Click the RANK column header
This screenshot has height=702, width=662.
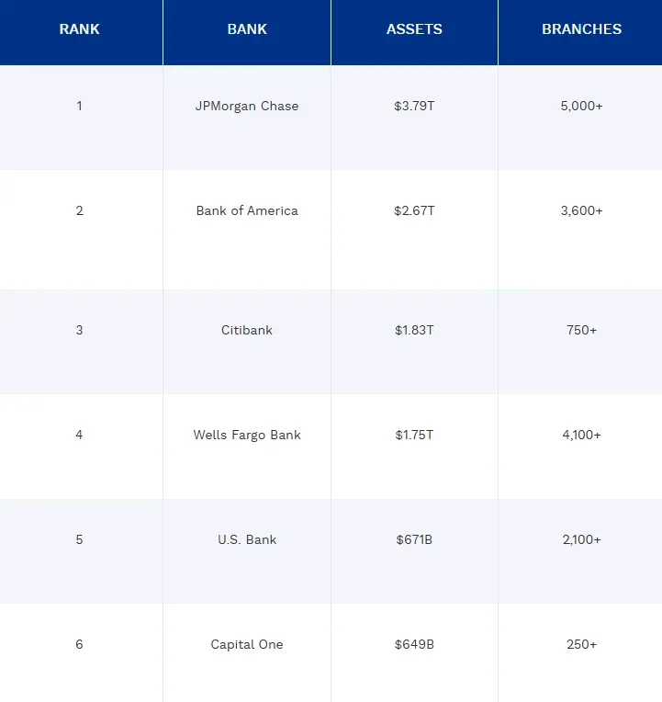point(80,29)
